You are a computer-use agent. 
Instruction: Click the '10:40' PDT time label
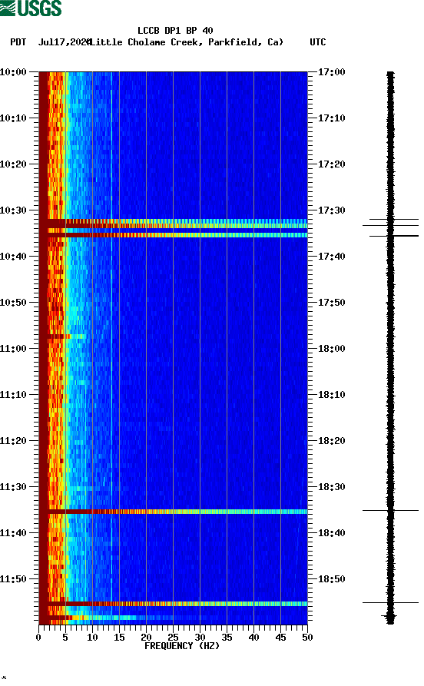13,257
